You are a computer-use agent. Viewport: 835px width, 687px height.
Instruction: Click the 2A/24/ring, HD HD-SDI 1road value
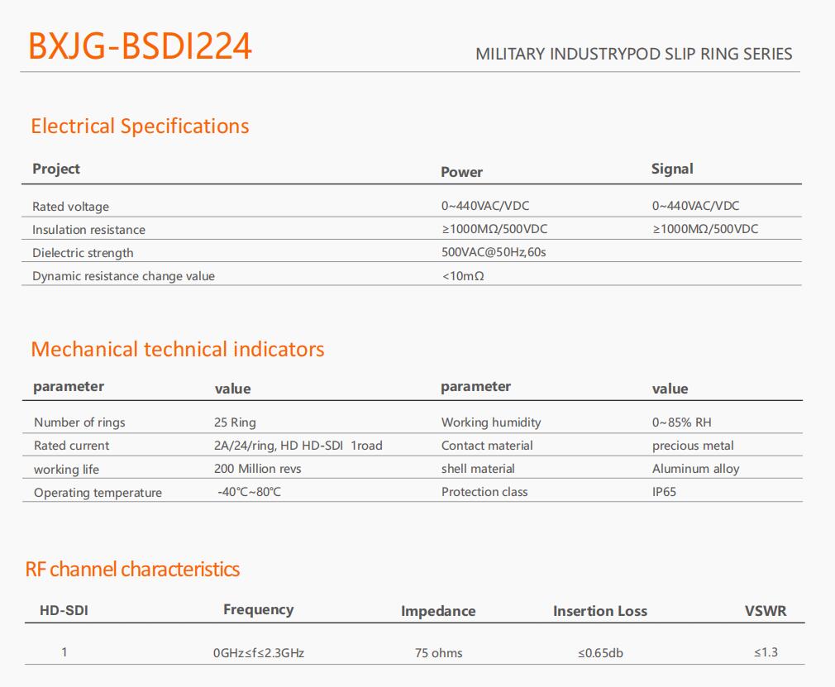[298, 446]
